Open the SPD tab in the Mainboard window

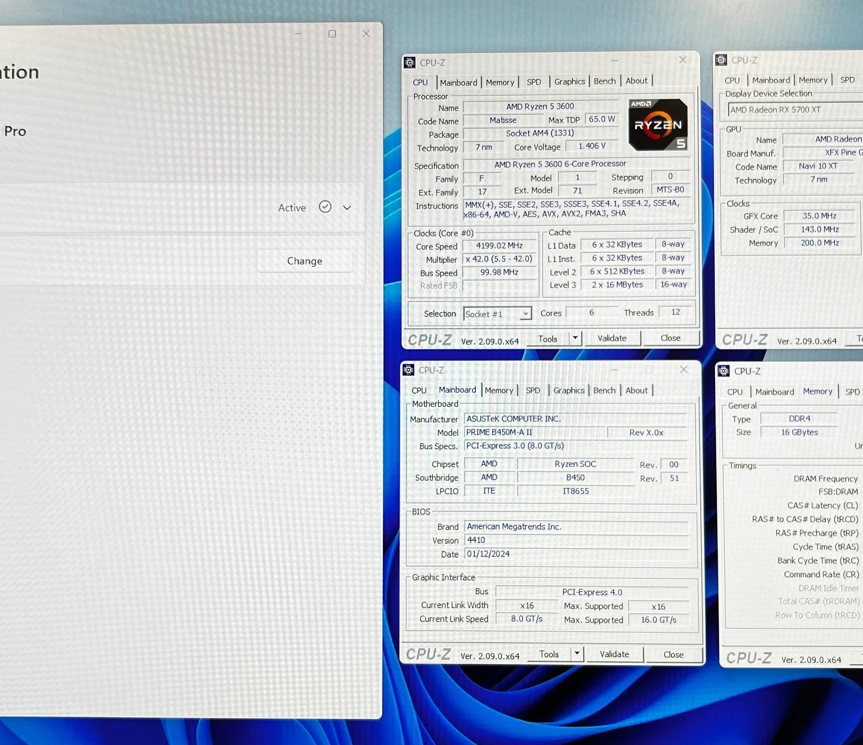tap(533, 391)
